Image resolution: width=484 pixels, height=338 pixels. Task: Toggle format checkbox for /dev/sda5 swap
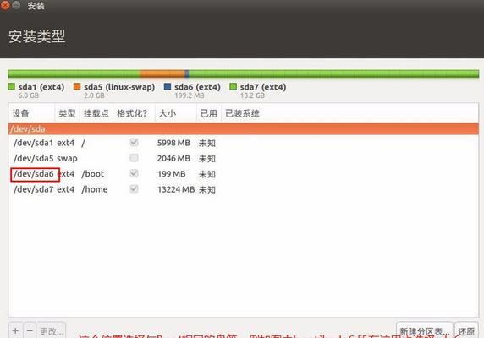click(x=134, y=158)
